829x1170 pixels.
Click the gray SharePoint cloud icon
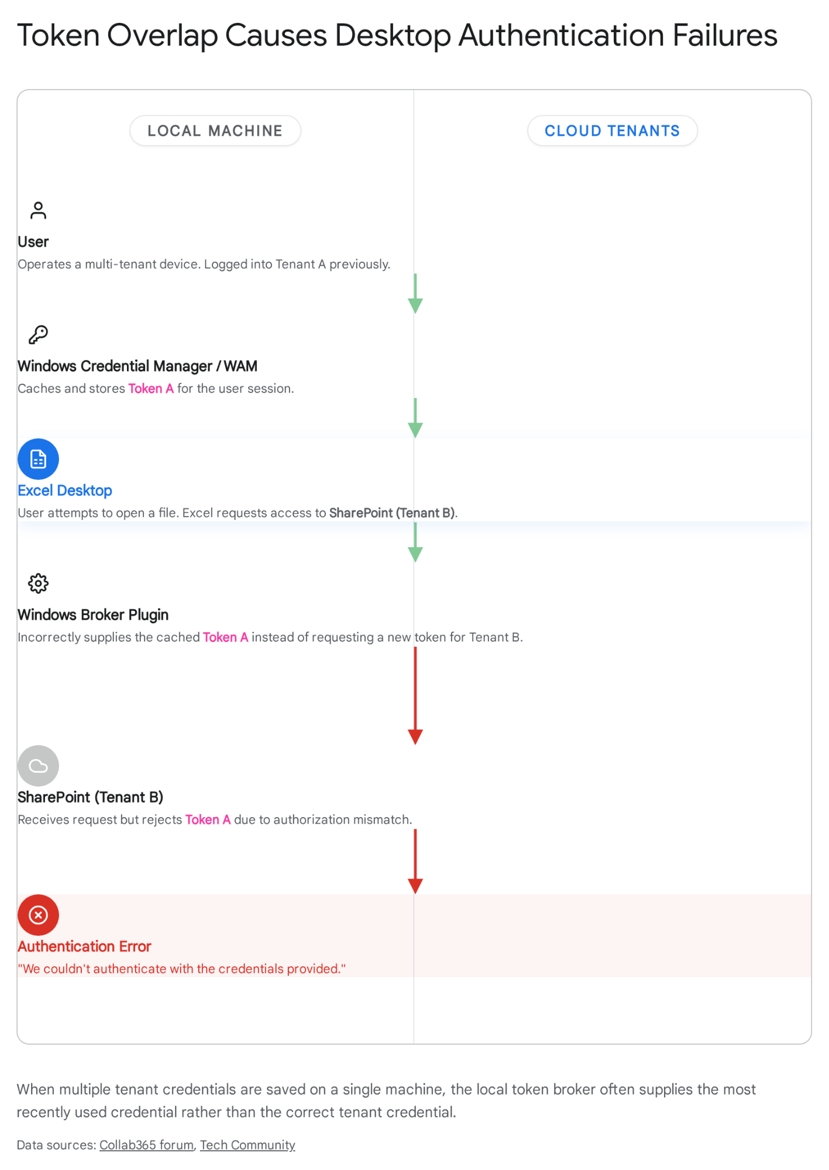pyautogui.click(x=39, y=766)
